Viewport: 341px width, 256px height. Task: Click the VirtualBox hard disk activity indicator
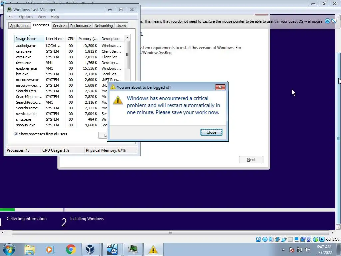[x=258, y=239]
